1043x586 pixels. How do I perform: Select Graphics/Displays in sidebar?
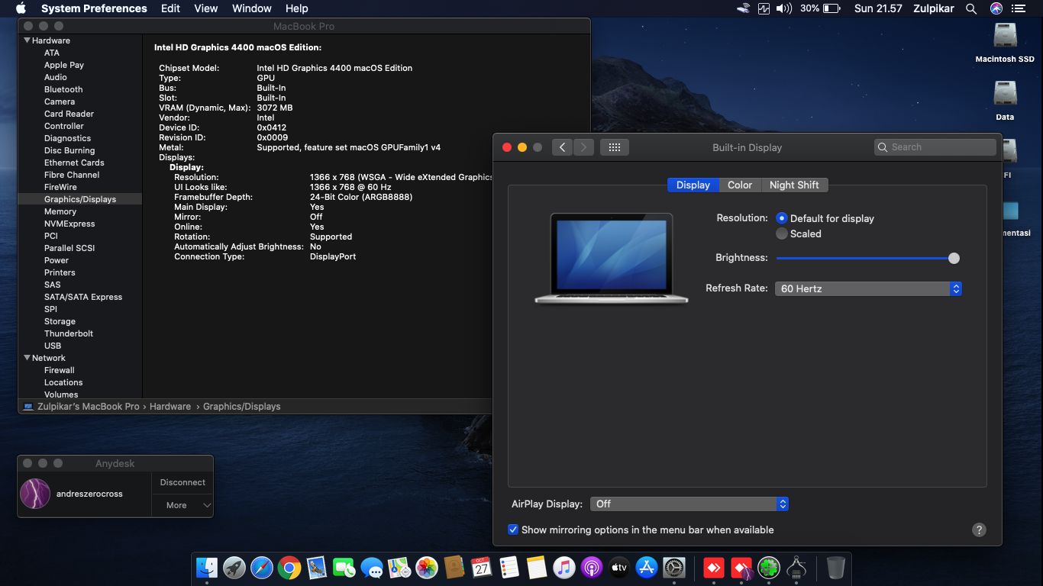click(x=80, y=199)
